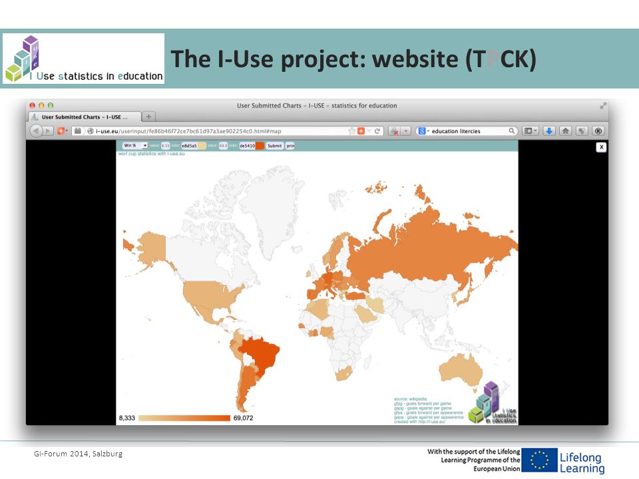Viewport: 639px width, 479px height.
Task: Click the light e8d5a5 color swatch
Action: 202,146
